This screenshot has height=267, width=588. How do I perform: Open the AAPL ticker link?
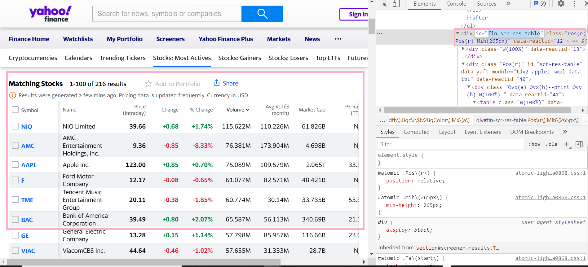[29, 165]
